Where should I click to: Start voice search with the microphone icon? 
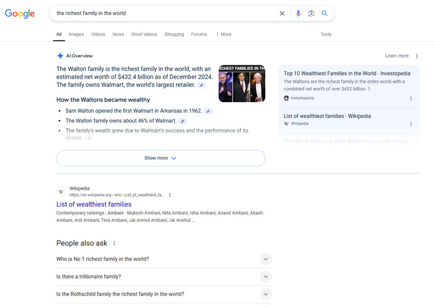click(298, 13)
